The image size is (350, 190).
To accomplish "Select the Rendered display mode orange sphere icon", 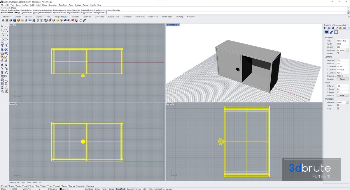I will [x=18, y=20].
